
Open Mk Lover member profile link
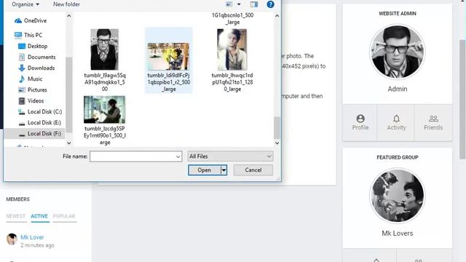(32, 237)
